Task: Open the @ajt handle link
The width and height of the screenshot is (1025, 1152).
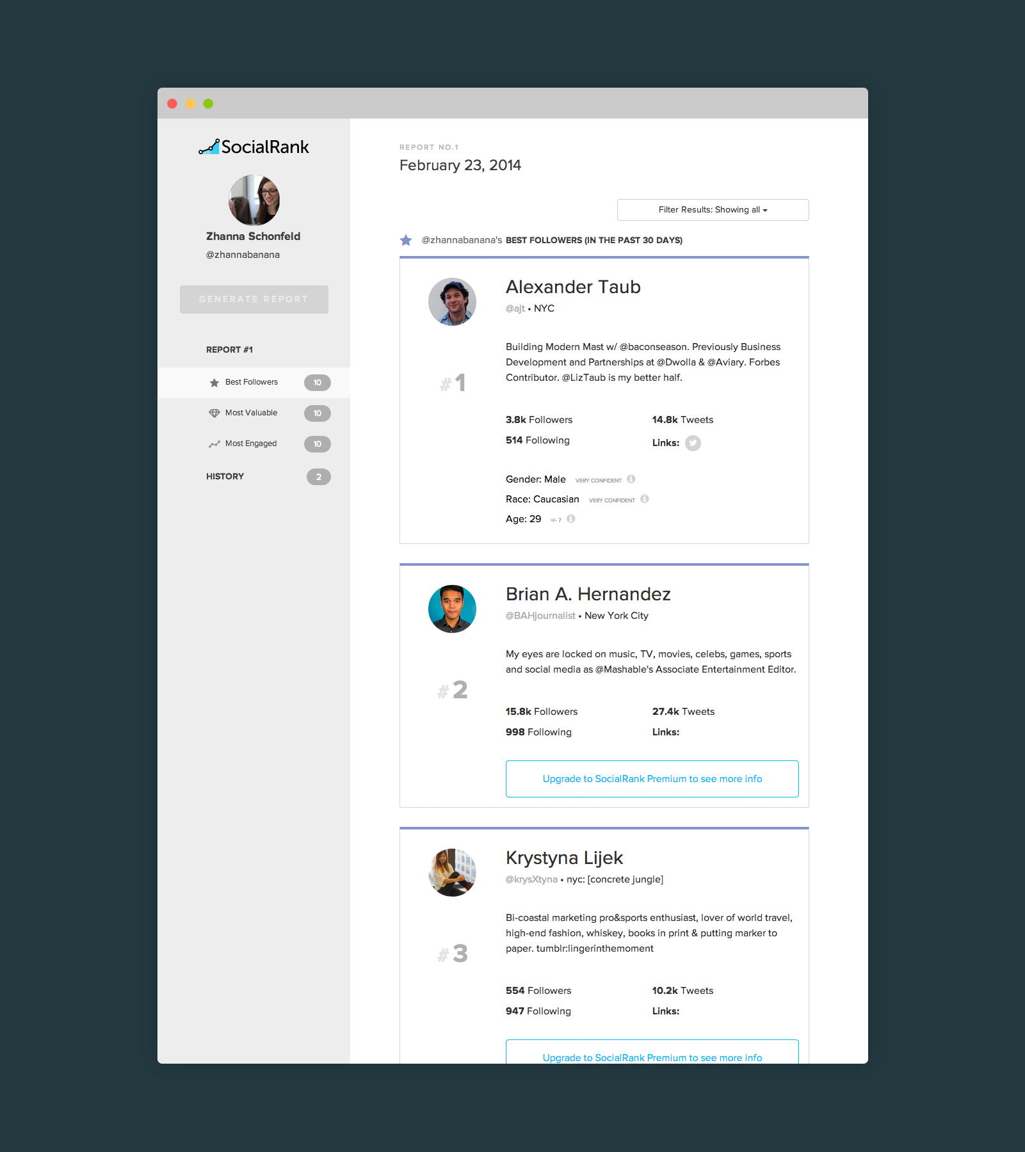Action: click(x=515, y=308)
